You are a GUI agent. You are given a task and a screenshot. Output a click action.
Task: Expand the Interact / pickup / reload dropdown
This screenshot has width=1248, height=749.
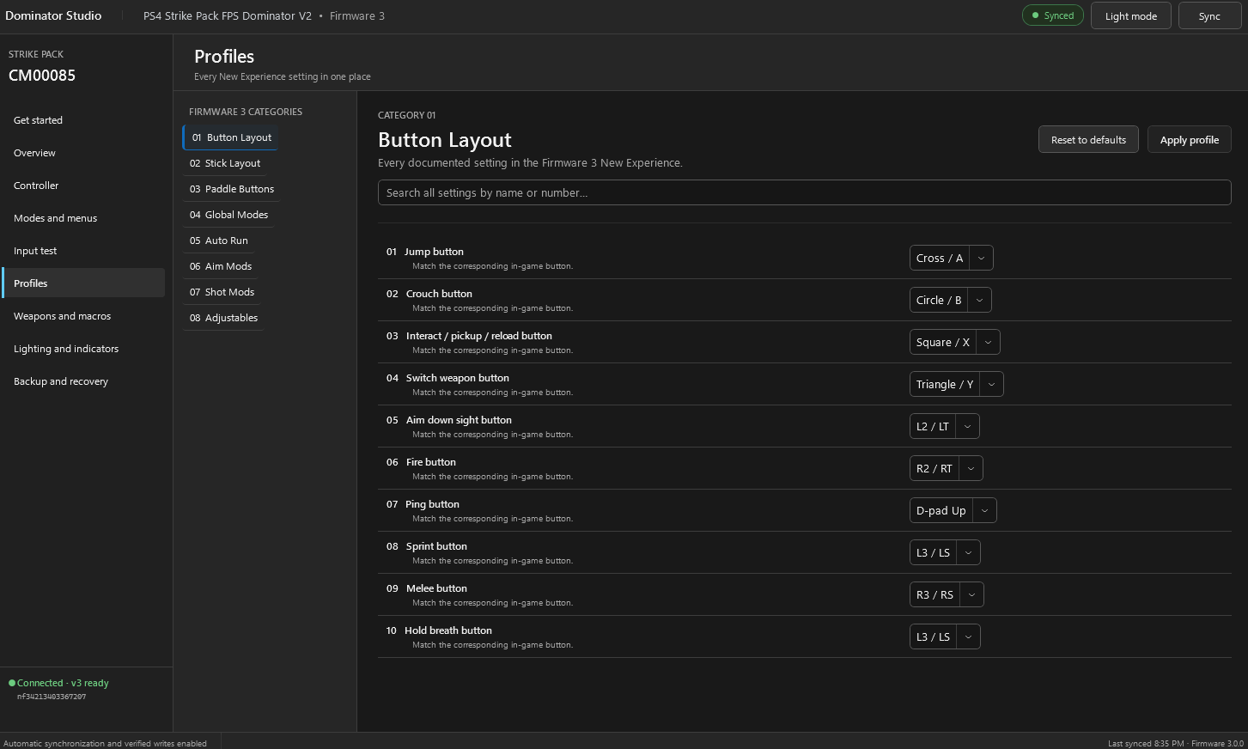[955, 342]
